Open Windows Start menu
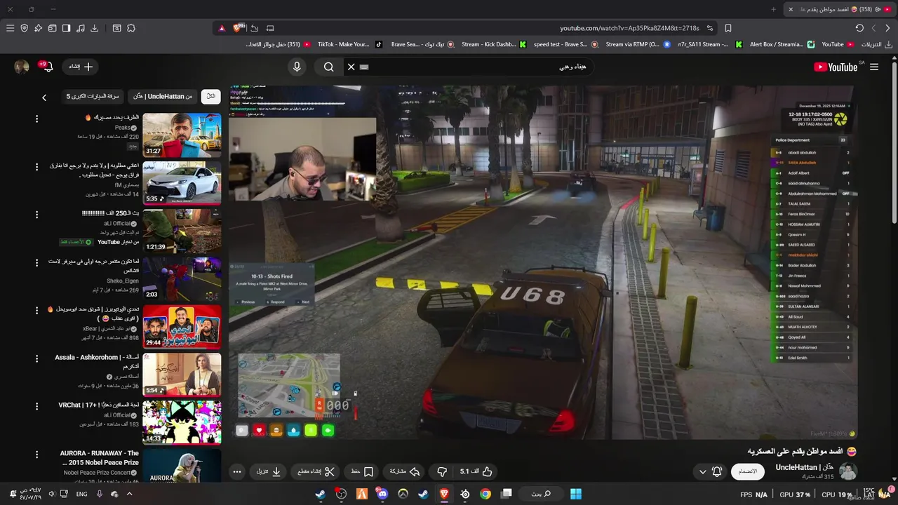Screen dimensions: 898x505 576,494
